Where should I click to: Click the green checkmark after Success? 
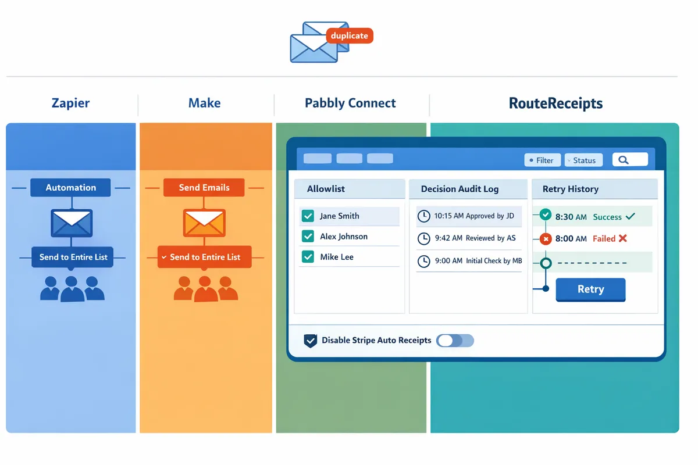point(630,216)
